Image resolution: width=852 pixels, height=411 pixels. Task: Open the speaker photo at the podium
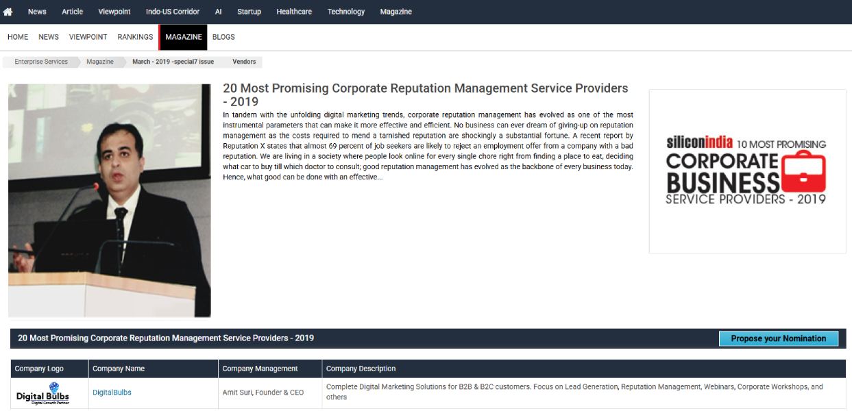coord(110,200)
